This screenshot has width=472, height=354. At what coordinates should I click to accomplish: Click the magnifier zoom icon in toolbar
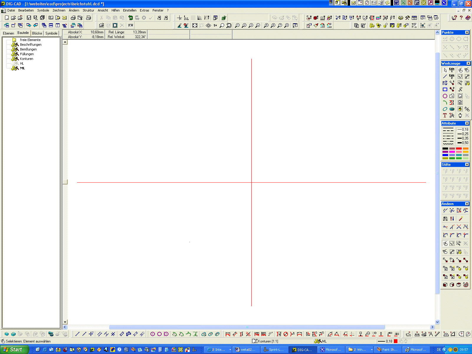pos(222,26)
